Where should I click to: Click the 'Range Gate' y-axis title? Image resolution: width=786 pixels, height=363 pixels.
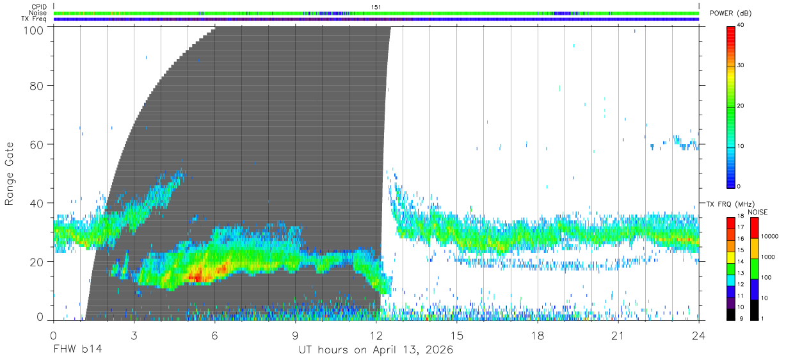(x=10, y=173)
